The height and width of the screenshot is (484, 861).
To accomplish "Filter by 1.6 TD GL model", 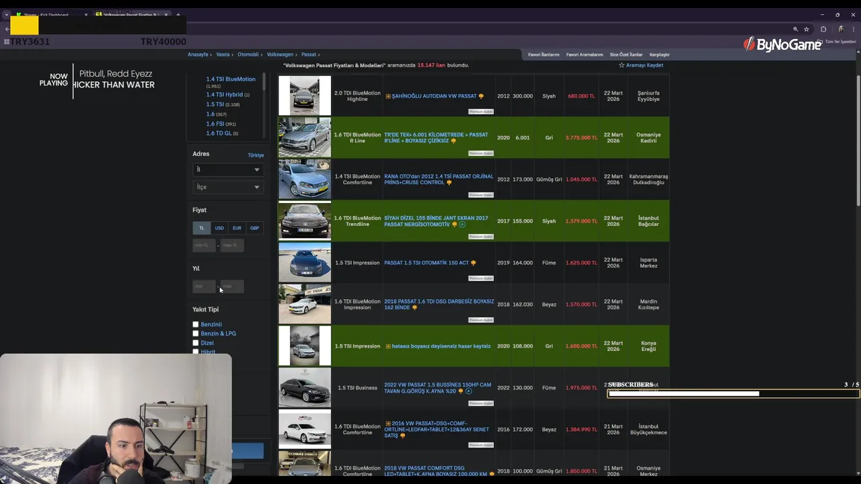I will [x=219, y=133].
